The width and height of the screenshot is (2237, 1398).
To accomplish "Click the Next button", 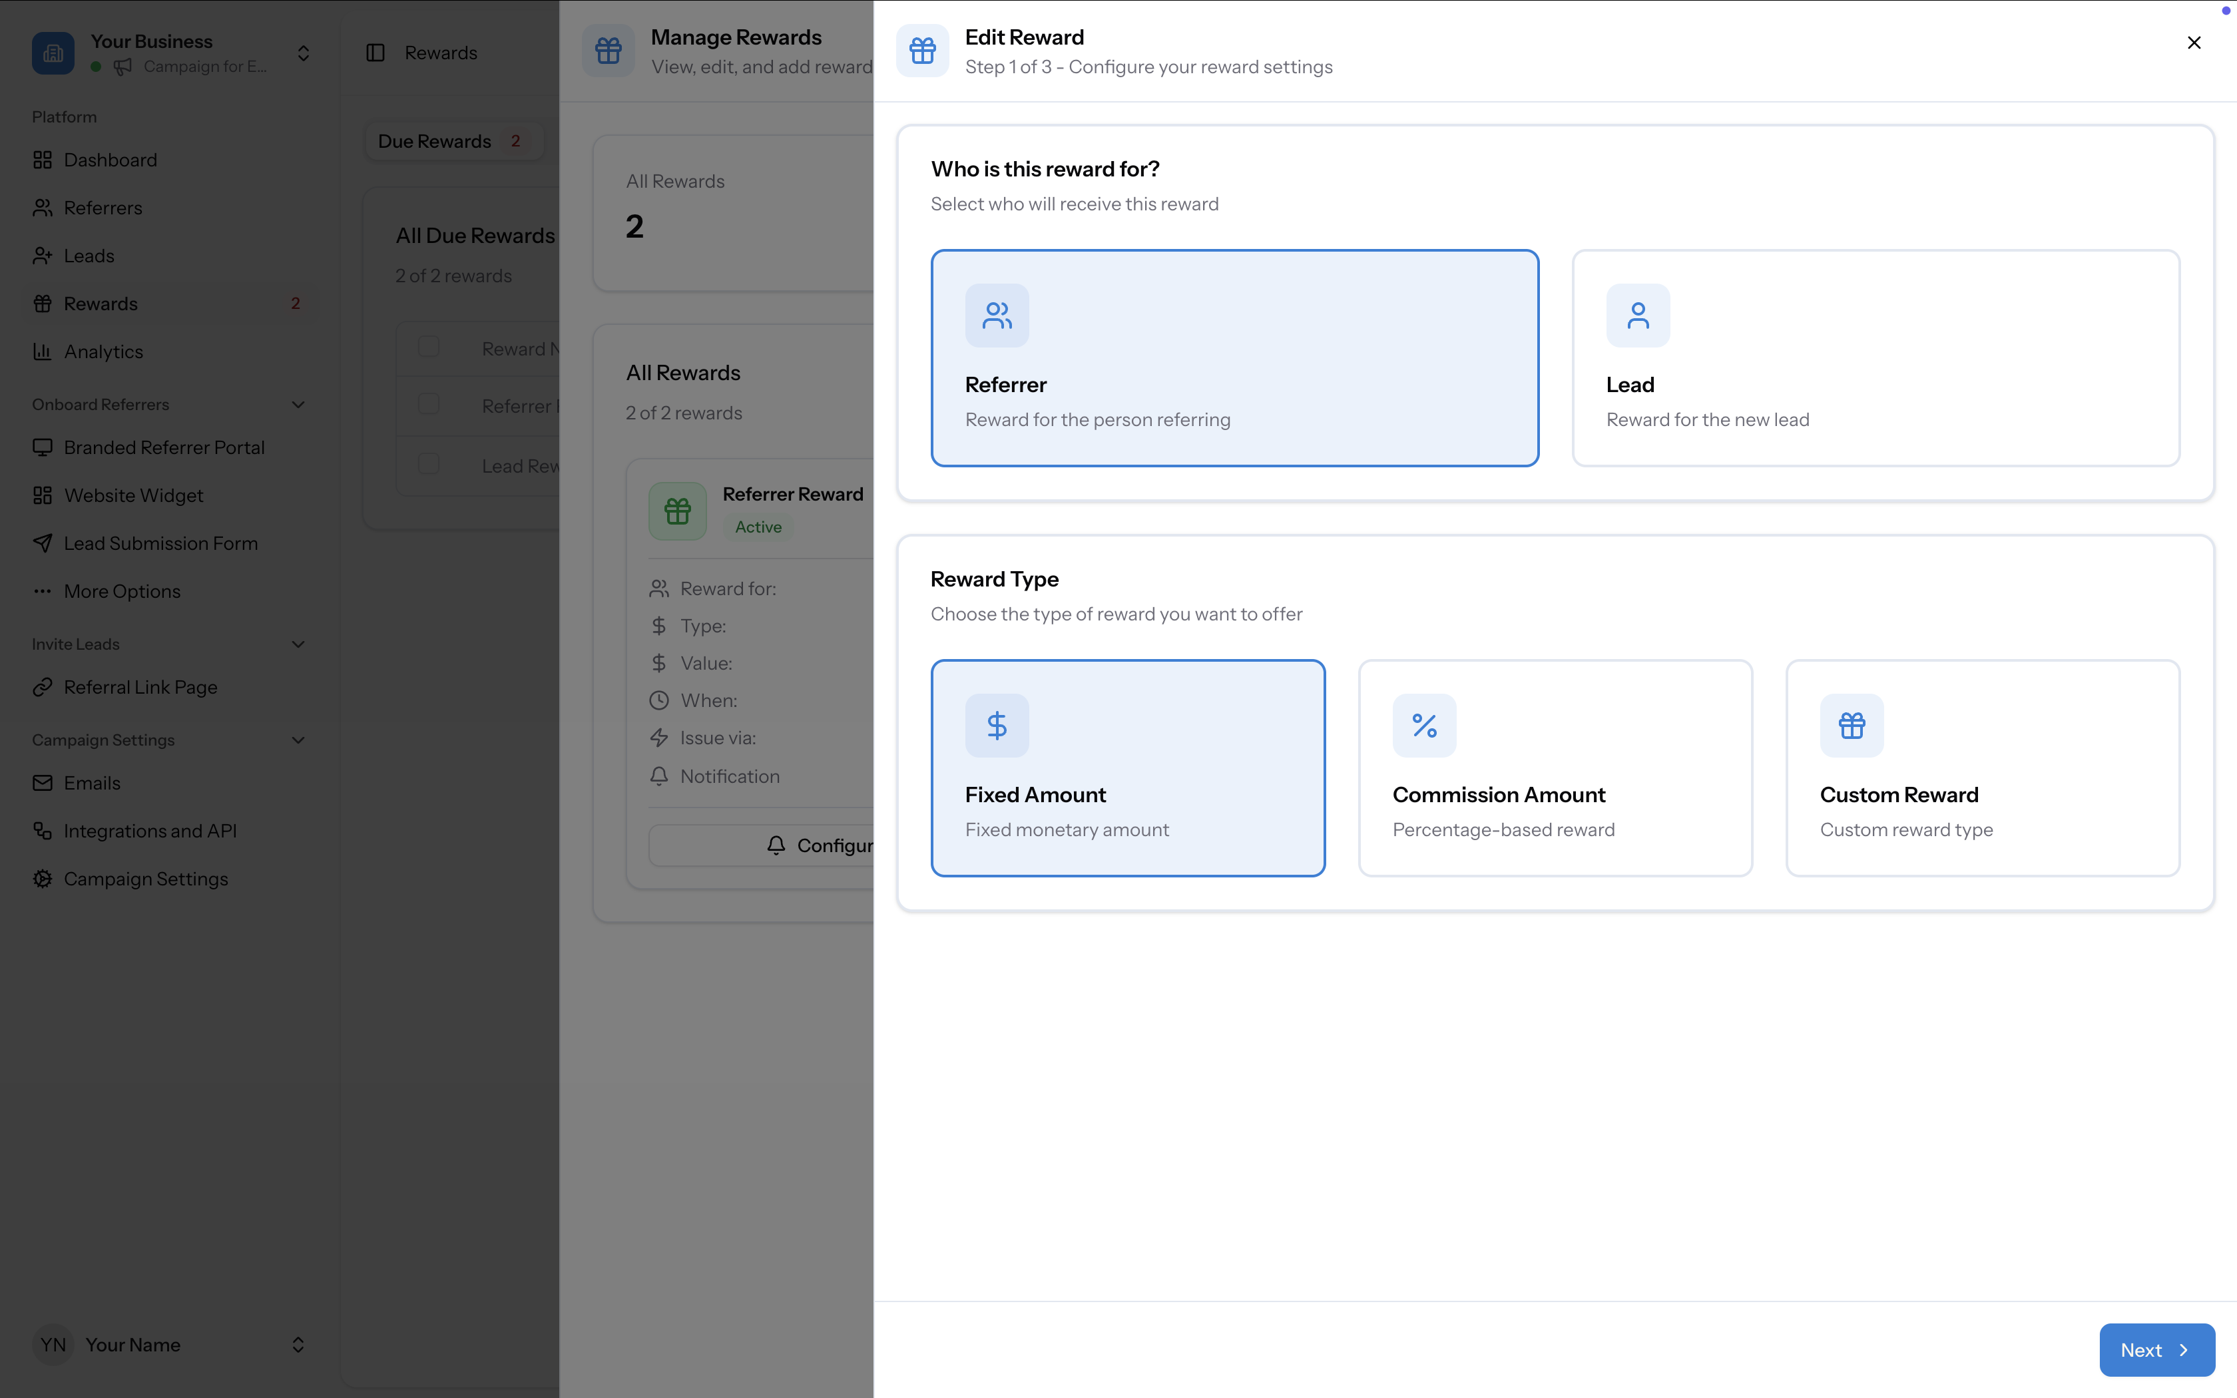I will click(2154, 1350).
